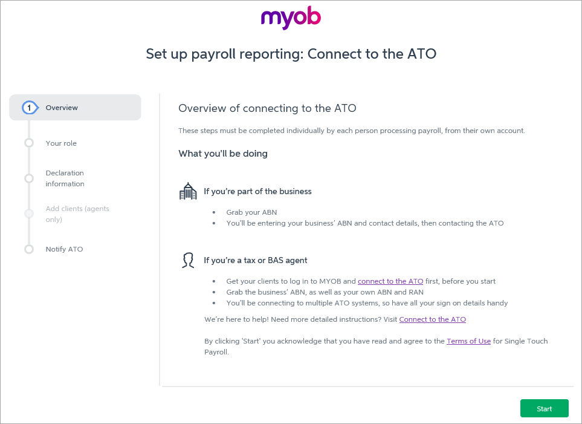Open the lowercase 'connect to the ATO' link

[x=390, y=281]
